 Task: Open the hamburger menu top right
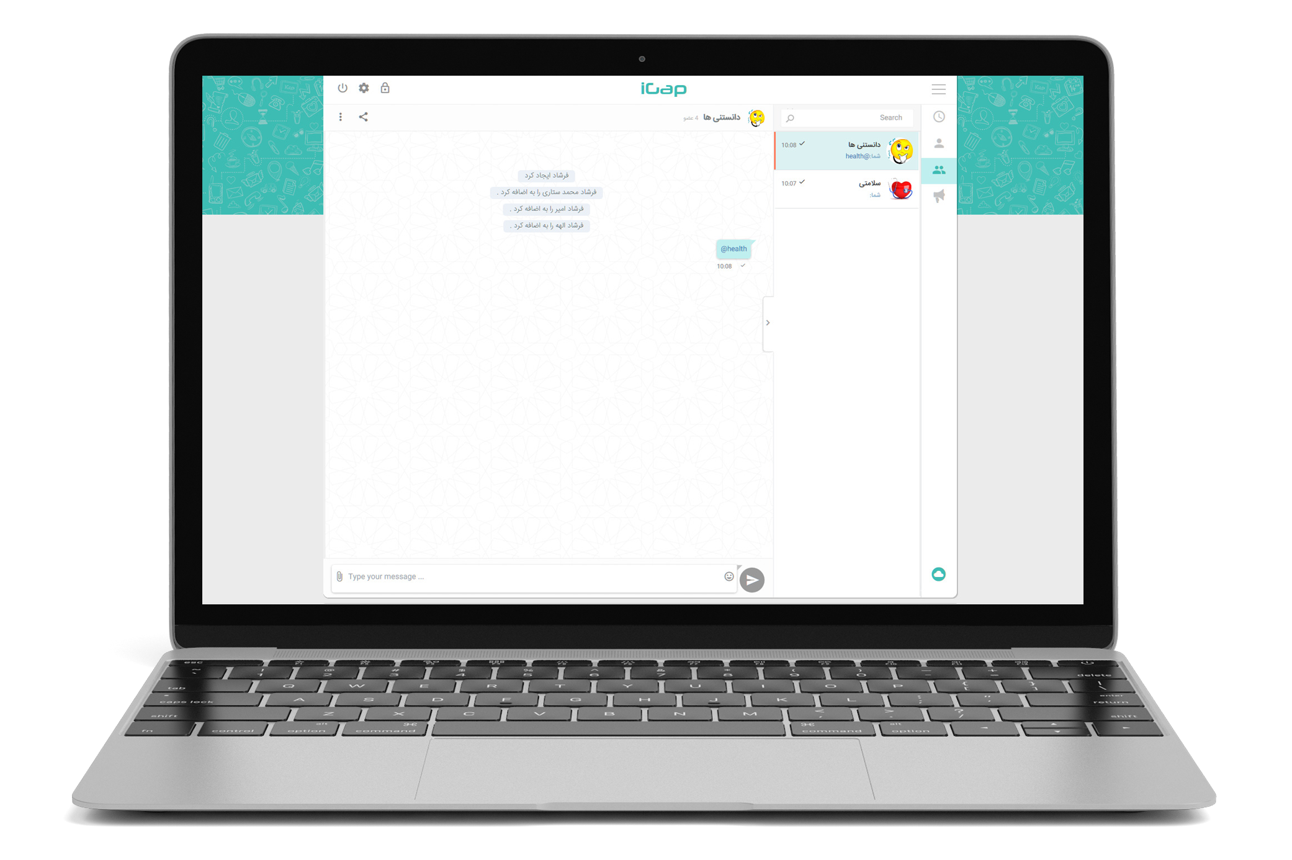[939, 89]
